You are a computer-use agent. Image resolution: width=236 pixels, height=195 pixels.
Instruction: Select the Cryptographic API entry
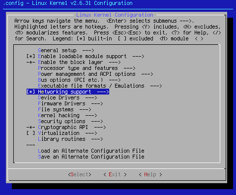tap(66, 127)
